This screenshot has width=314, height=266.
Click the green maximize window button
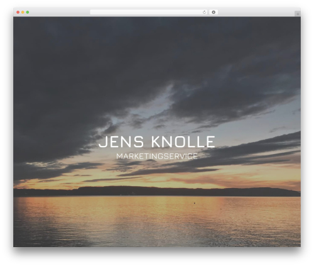(28, 12)
